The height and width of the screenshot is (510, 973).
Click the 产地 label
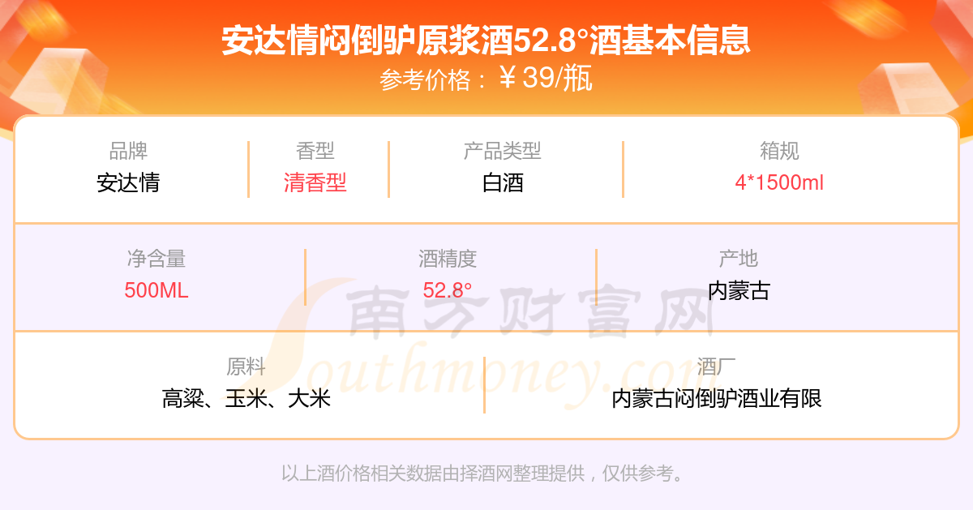[x=739, y=259]
